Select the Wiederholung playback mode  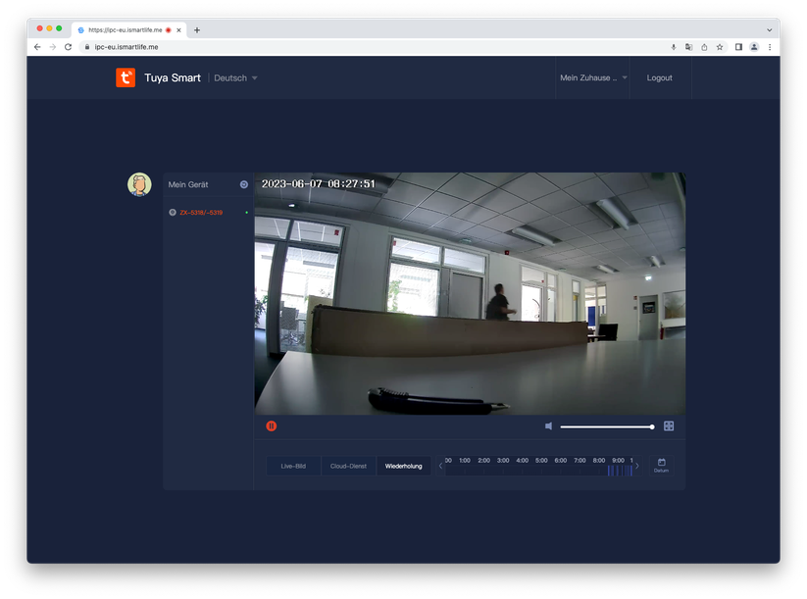403,465
